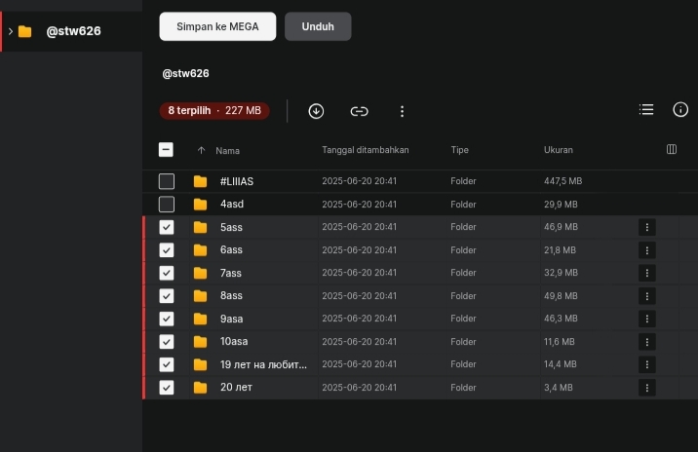The height and width of the screenshot is (452, 698).
Task: Switch to list view layout icon
Action: click(646, 109)
